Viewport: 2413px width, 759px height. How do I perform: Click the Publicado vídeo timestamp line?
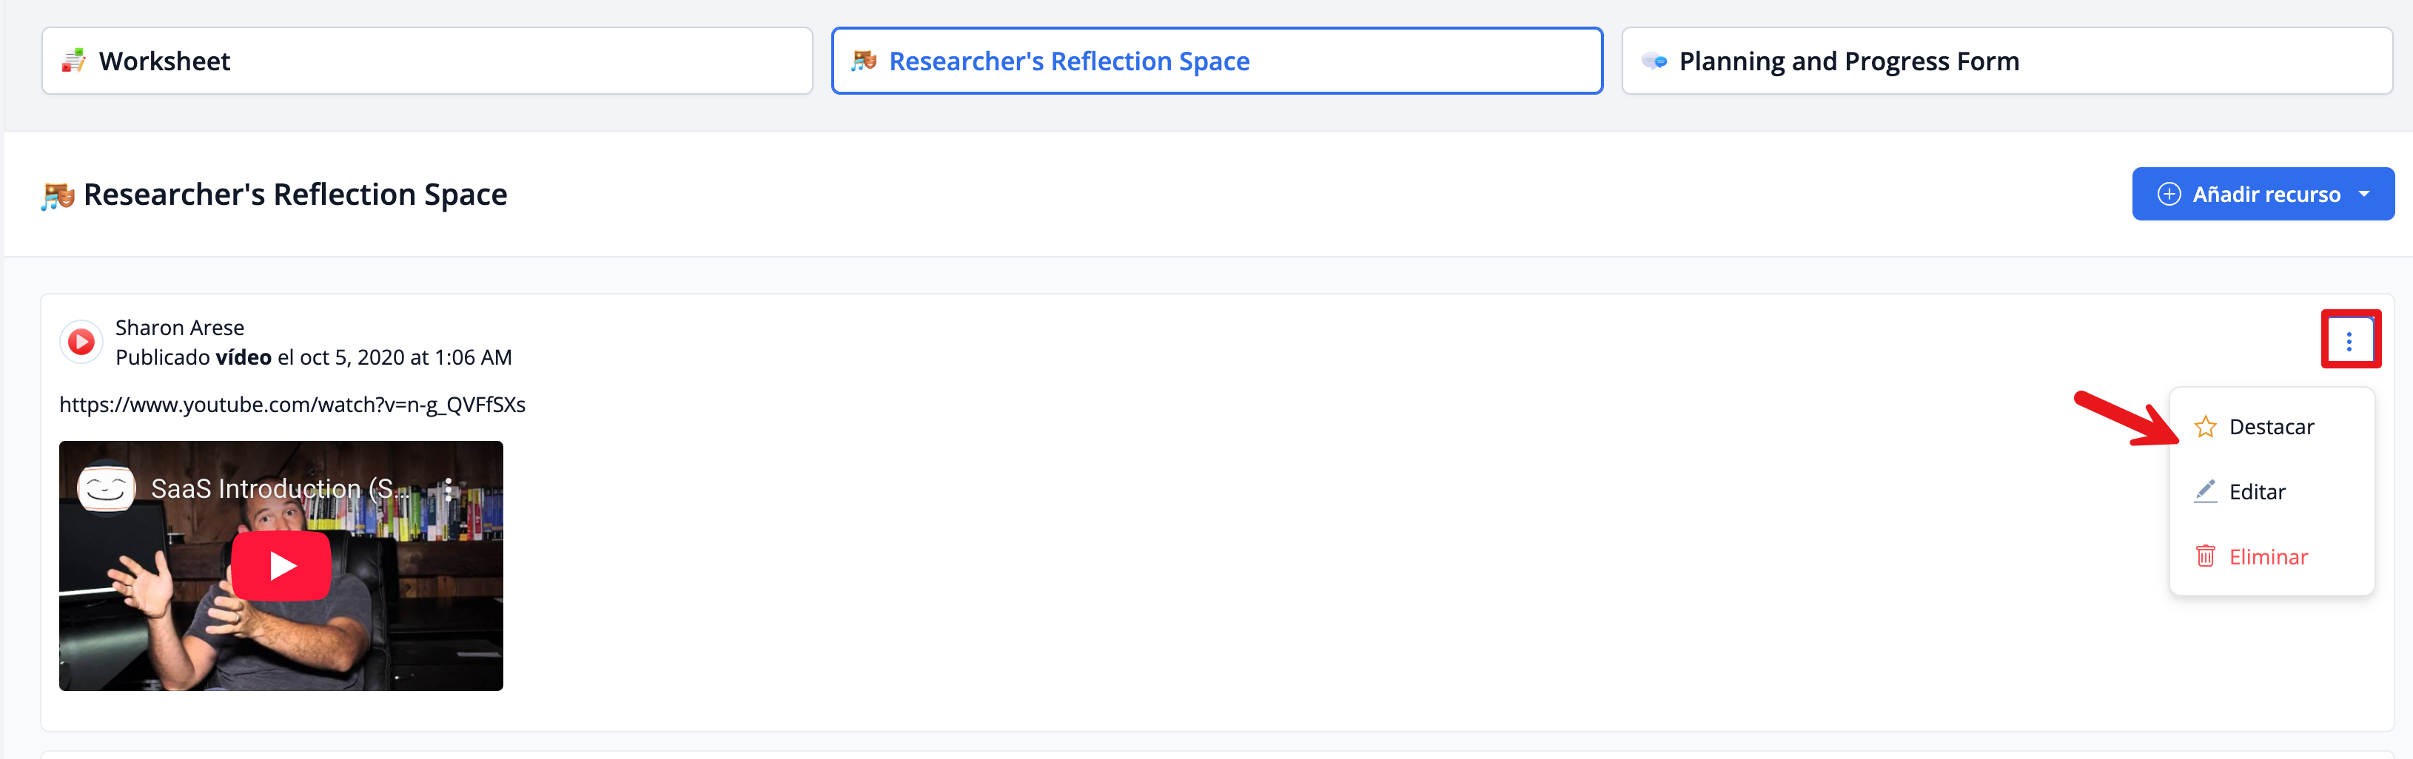click(313, 357)
